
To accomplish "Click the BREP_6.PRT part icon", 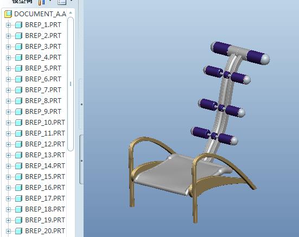I will coord(18,79).
